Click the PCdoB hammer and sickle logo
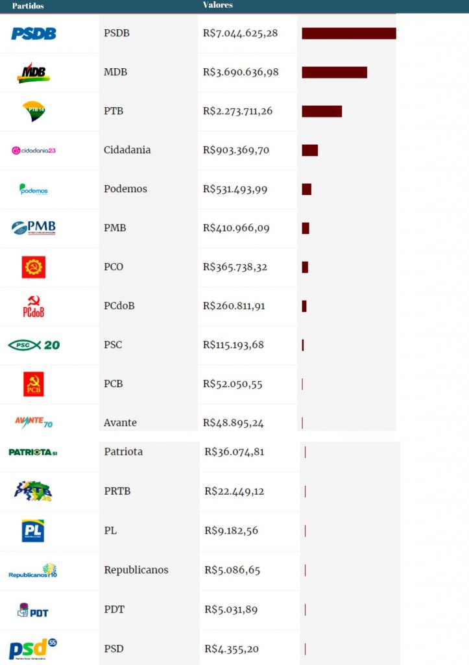The height and width of the screenshot is (665, 469). click(34, 307)
